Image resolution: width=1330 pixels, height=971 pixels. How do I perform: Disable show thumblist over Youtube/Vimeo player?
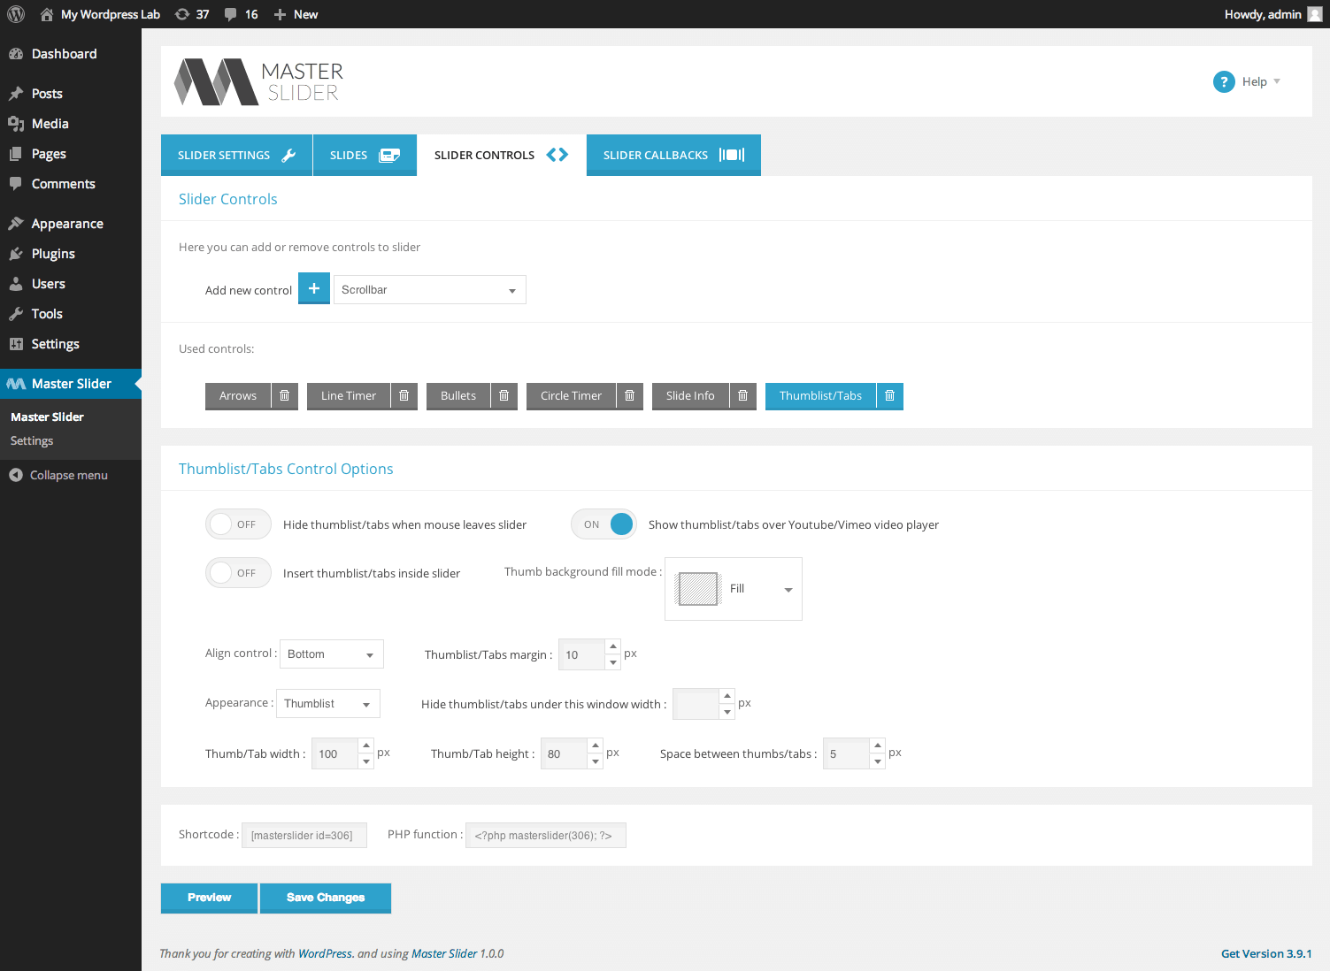click(603, 524)
